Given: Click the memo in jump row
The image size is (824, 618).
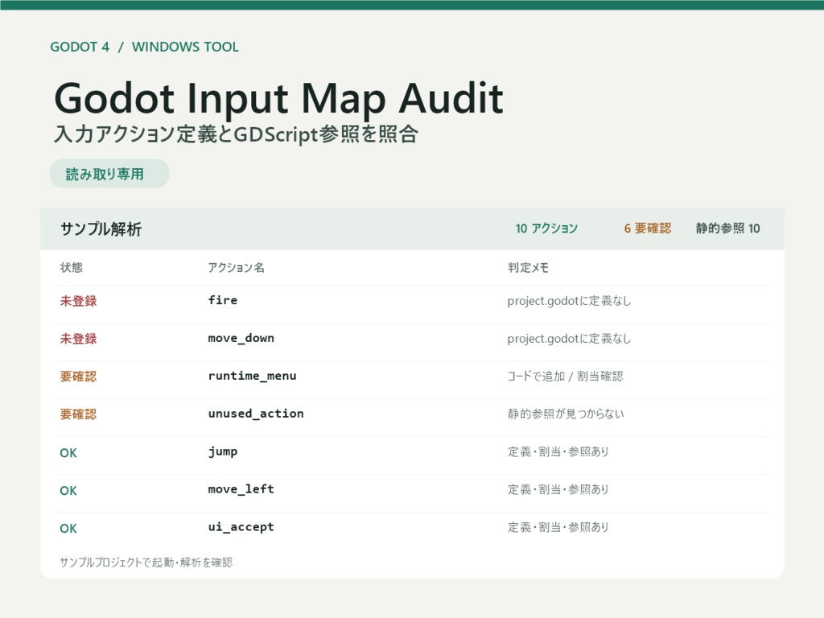Looking at the screenshot, I should 558,452.
